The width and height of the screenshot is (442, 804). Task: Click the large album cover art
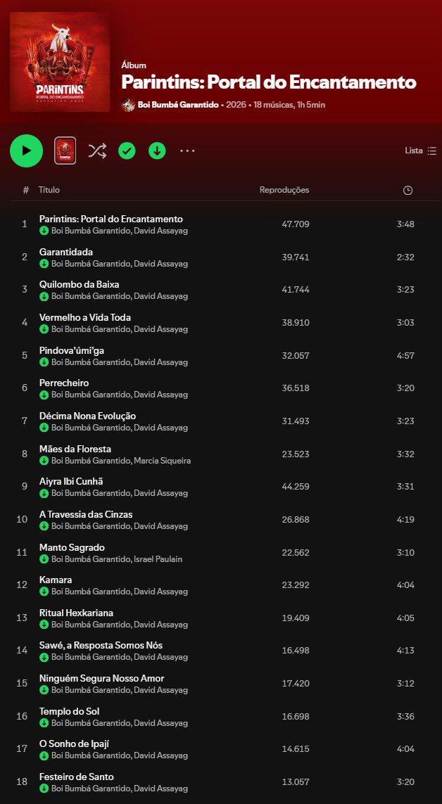[60, 61]
